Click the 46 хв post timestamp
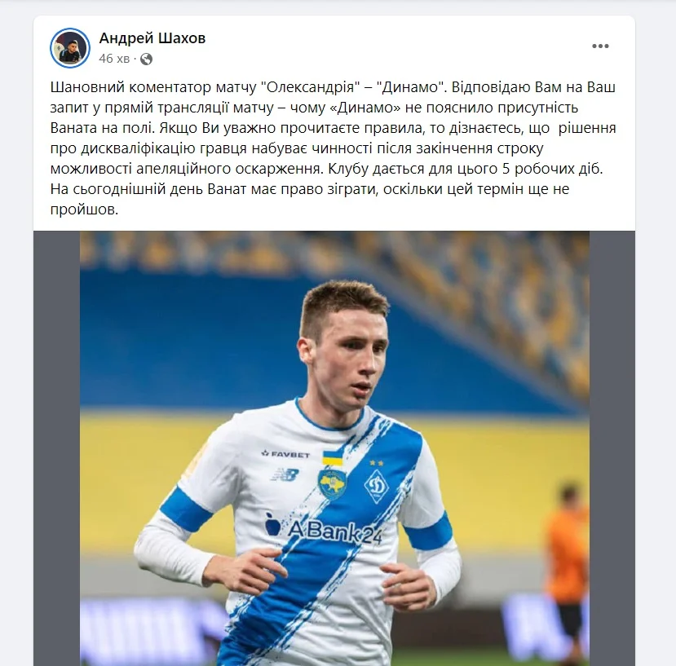676x666 pixels. tap(114, 59)
